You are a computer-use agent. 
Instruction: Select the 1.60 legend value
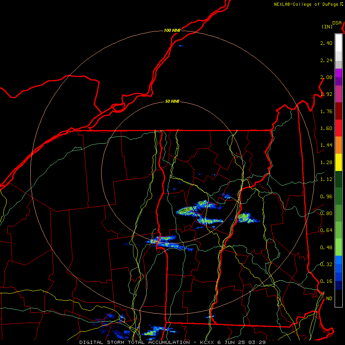point(326,128)
